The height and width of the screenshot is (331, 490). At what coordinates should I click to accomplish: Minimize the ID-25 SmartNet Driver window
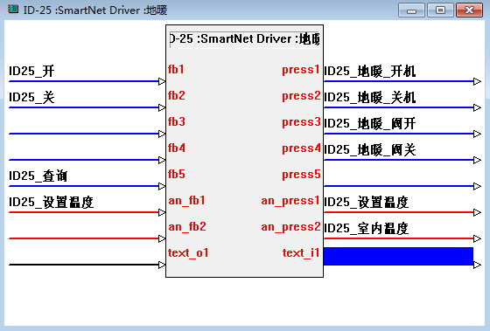pyautogui.click(x=411, y=10)
